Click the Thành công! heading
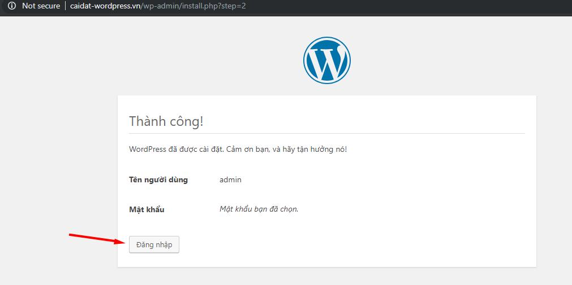 166,121
